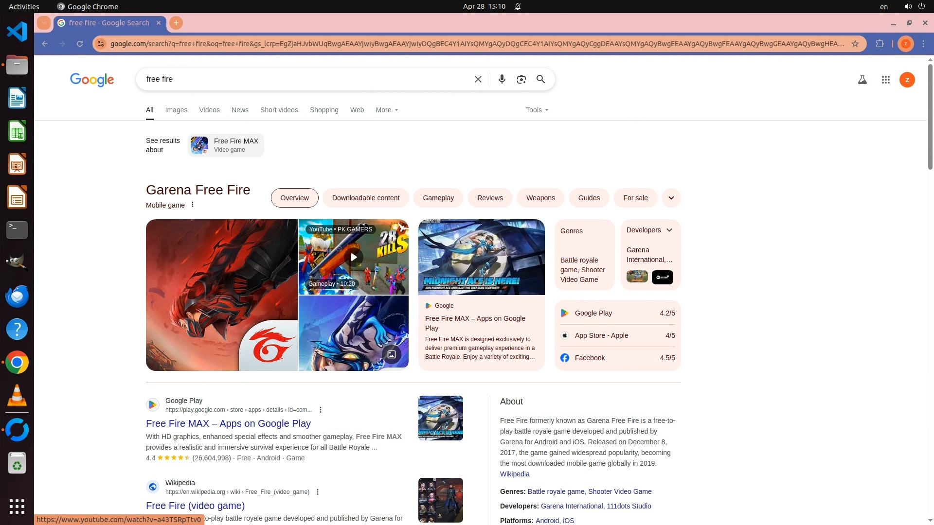Open Google Lens image search
Screen dimensions: 934x525
521,79
